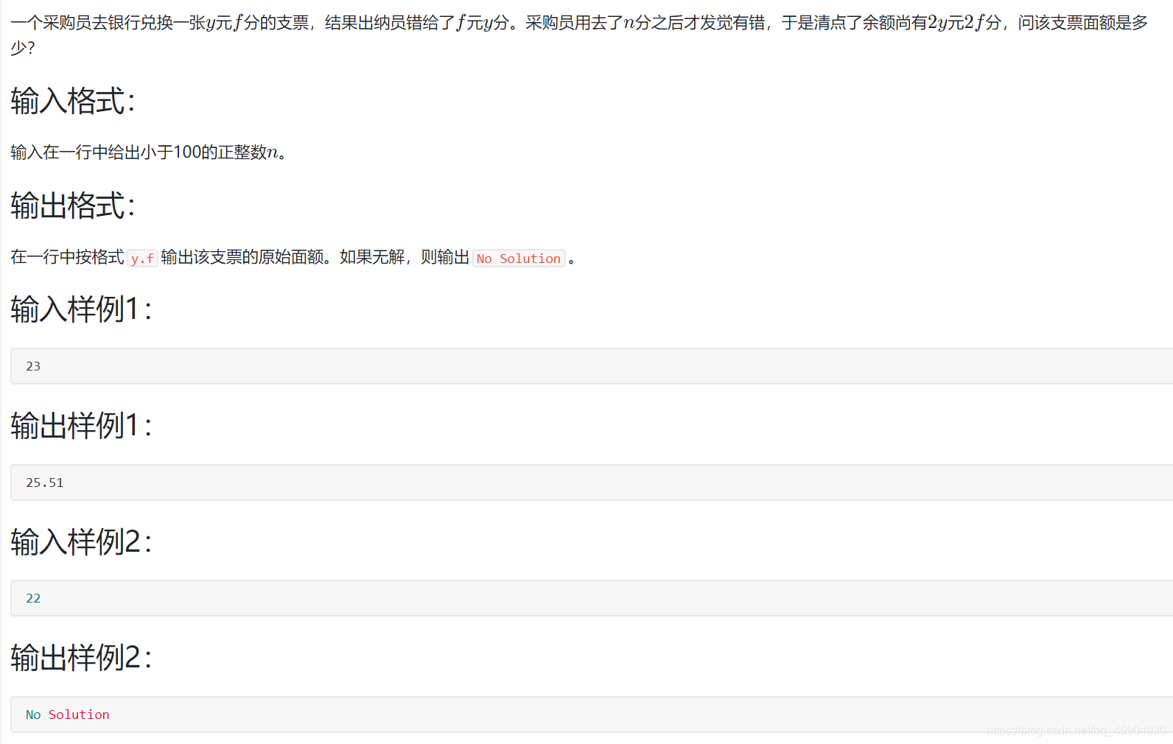Click the sample output value 25.51
Viewport: 1173px width, 744px height.
[45, 482]
